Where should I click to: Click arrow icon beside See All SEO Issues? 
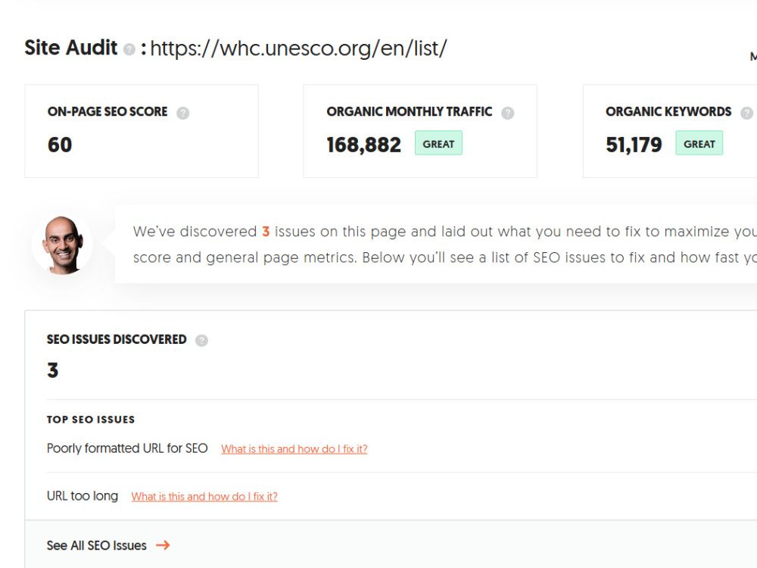(x=164, y=545)
